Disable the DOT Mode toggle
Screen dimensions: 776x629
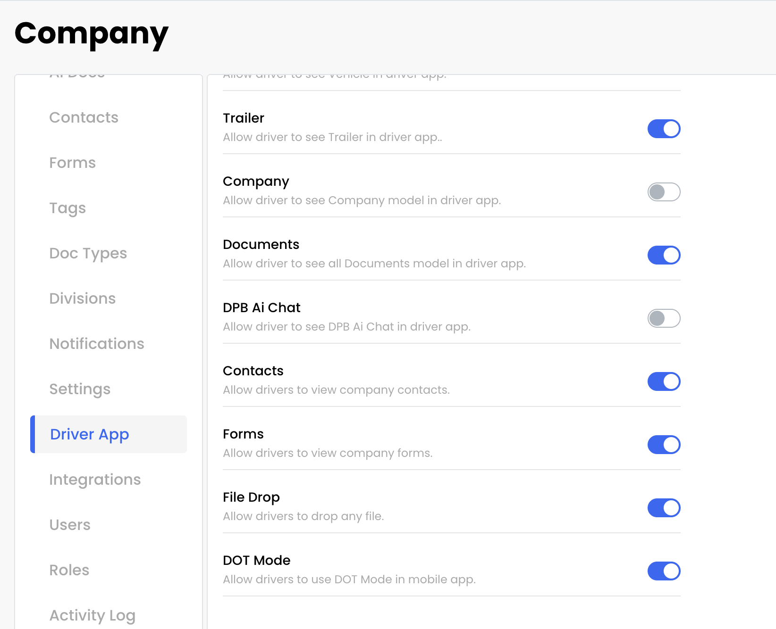tap(664, 571)
